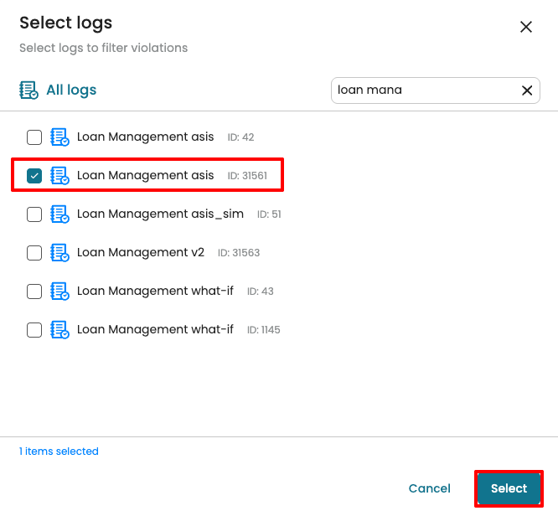Click the All logs heading link

click(x=71, y=90)
